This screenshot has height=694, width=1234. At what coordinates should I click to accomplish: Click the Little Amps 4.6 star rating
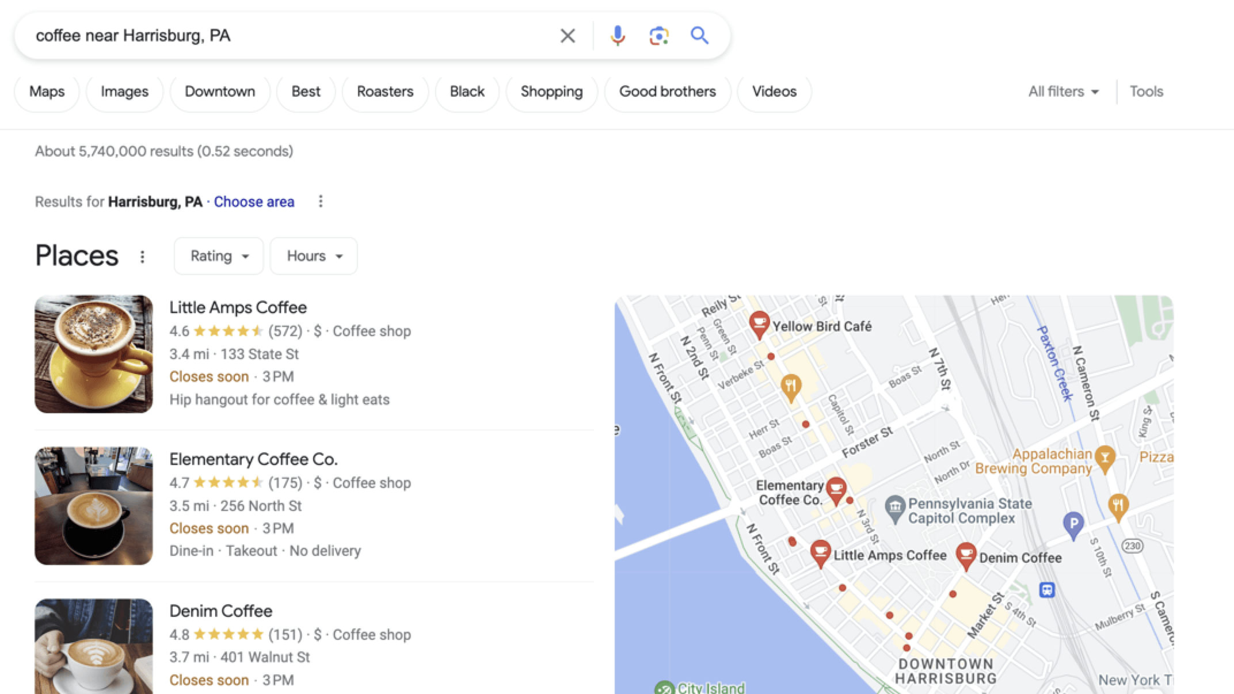pyautogui.click(x=228, y=331)
